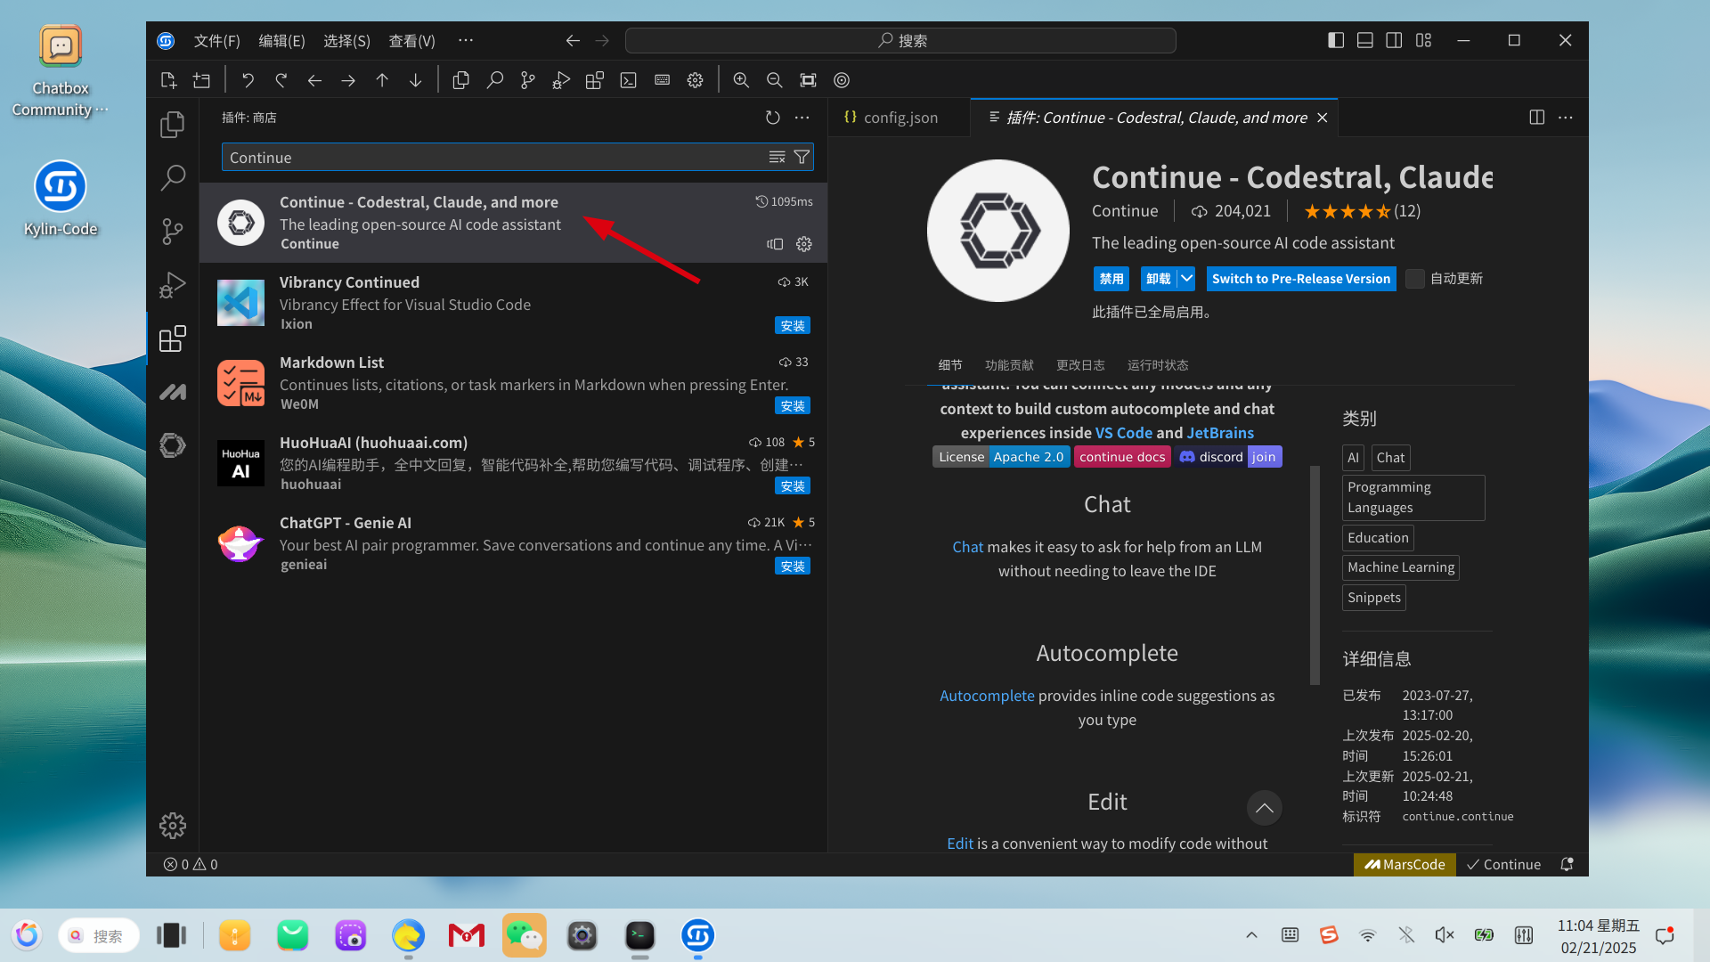The image size is (1710, 962).
Task: Click the toolbar magnifier search icon
Action: [495, 80]
